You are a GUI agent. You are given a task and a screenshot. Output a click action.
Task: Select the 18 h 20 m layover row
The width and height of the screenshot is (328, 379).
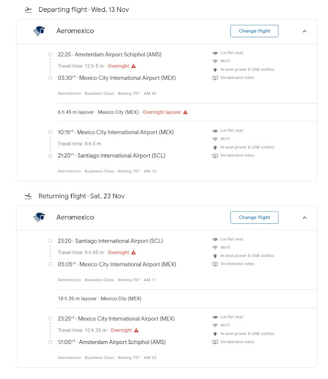click(x=187, y=298)
